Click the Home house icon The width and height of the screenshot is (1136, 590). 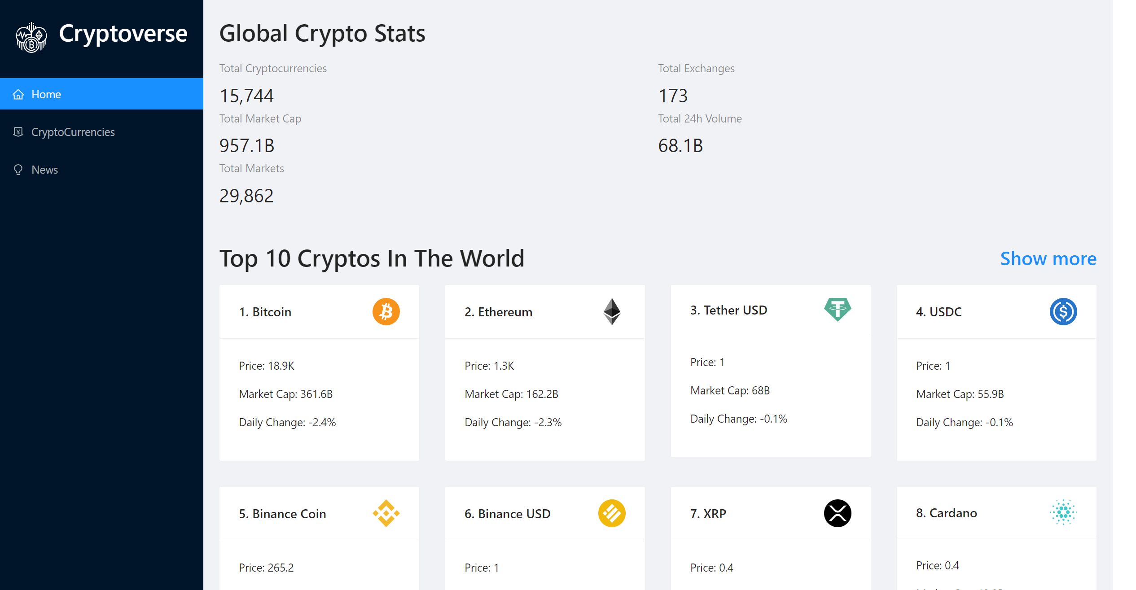(x=18, y=94)
